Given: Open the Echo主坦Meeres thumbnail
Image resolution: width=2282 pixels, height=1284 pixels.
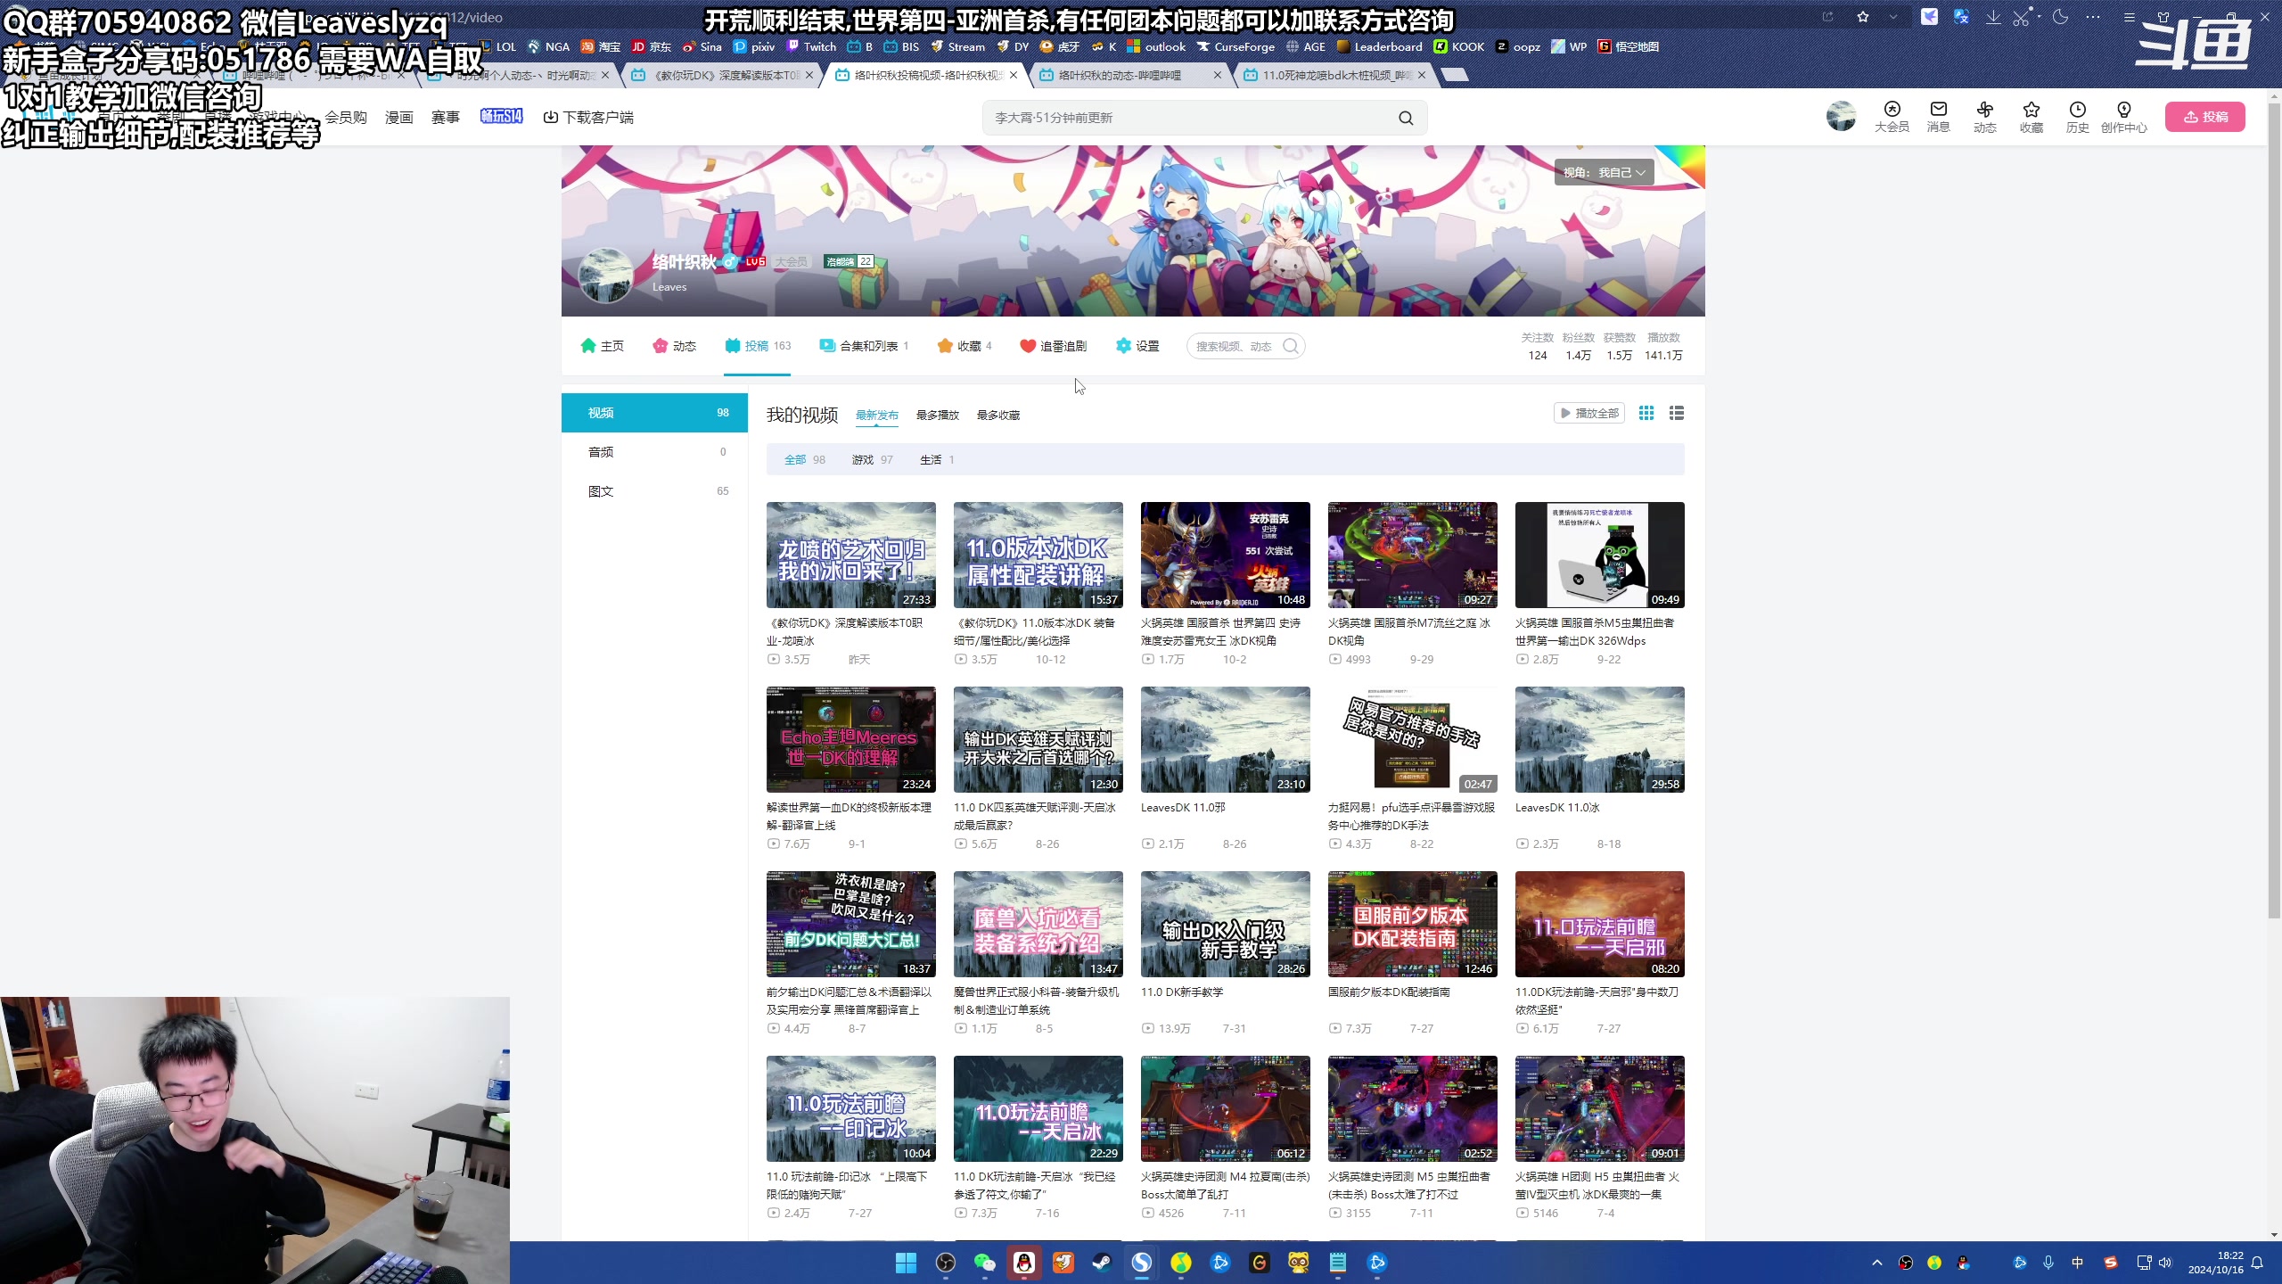Looking at the screenshot, I should (851, 739).
